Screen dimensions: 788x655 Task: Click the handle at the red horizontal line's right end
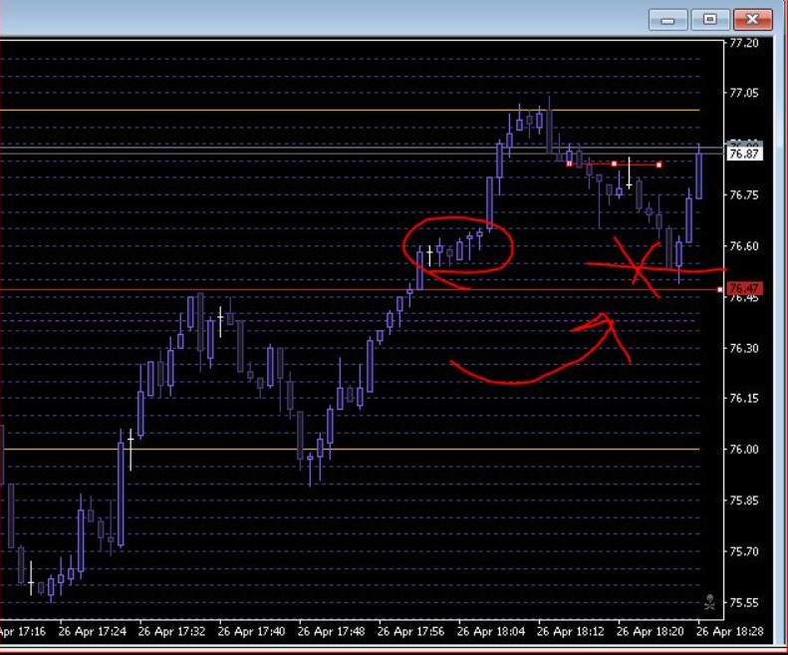pos(719,289)
